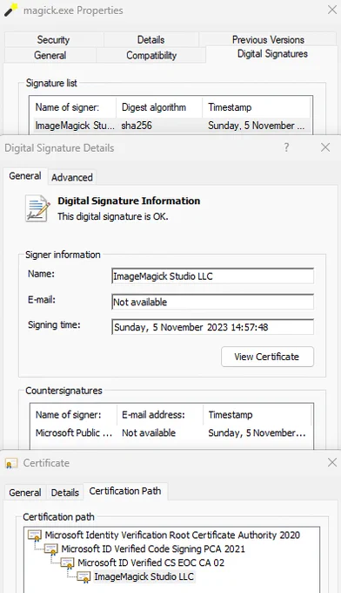
Task: Click the Digital Signature Information document icon
Action: [x=37, y=208]
